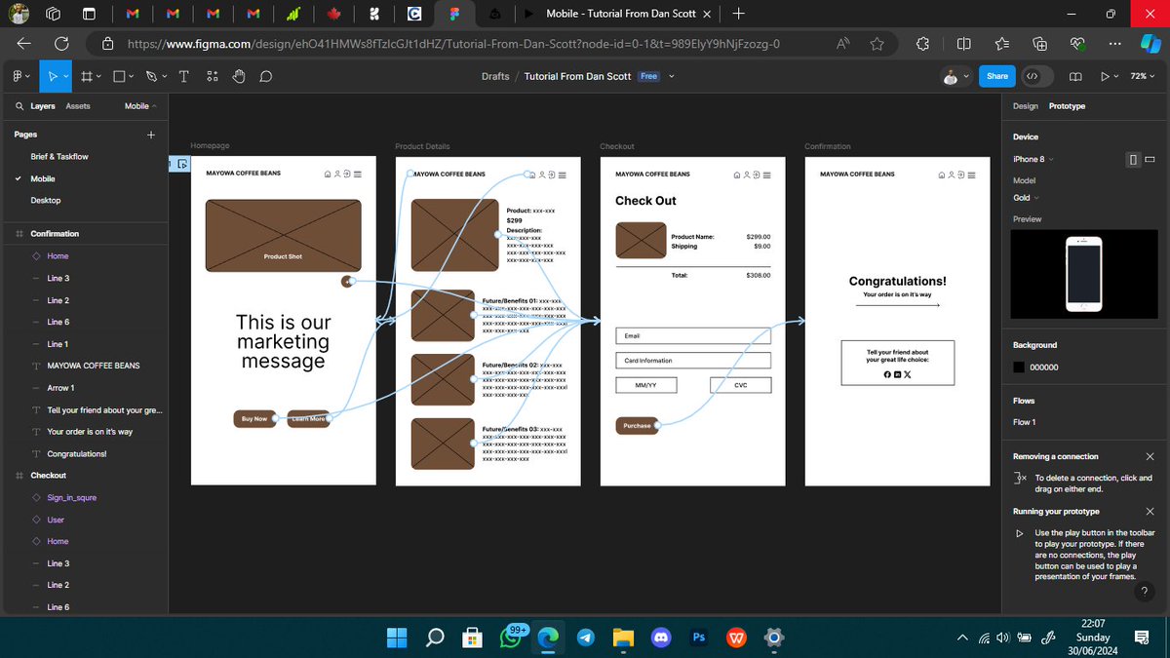Open the 72% zoom dropdown

1142,76
